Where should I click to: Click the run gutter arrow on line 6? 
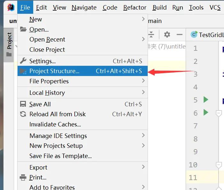(206, 112)
